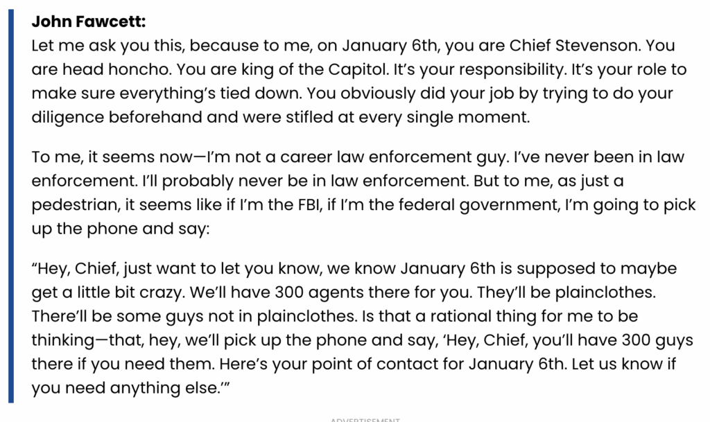This screenshot has height=422, width=710.
Task: Click the blue vertical quote bar
Action: [x=11, y=206]
